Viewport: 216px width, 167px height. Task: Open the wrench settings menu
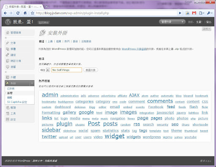point(210,13)
